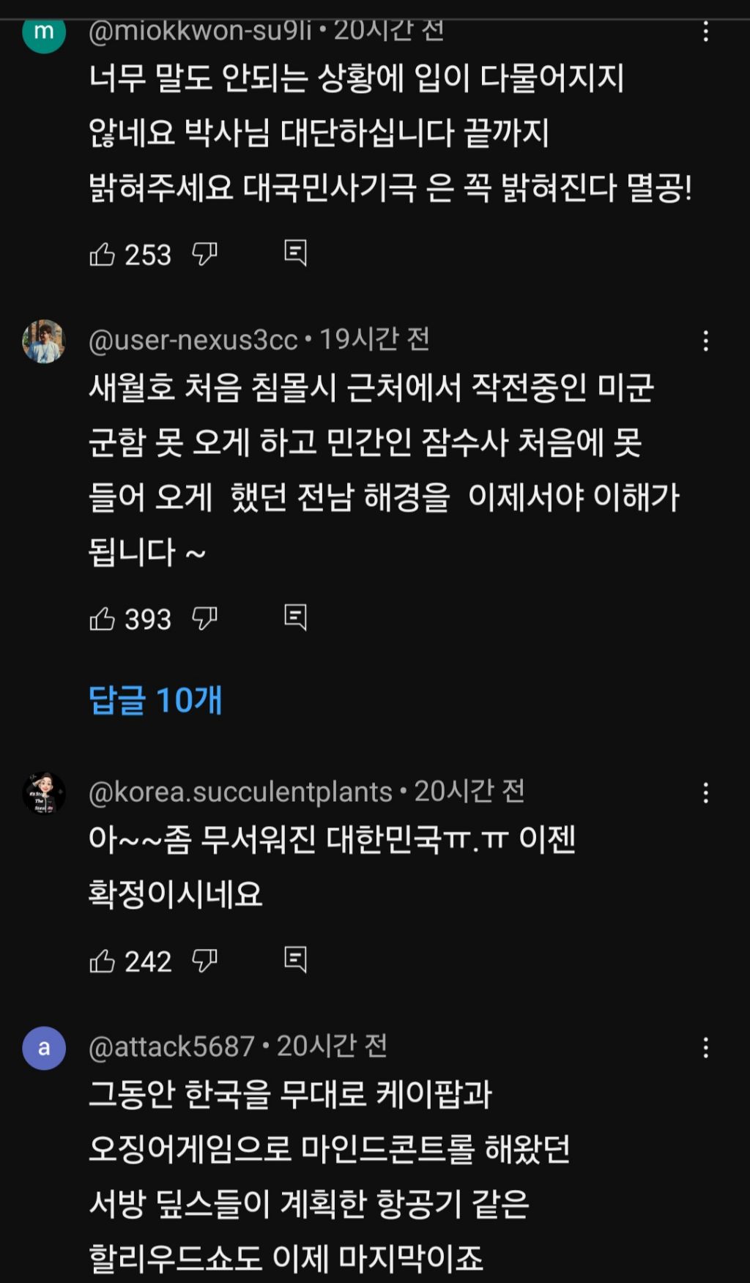750x1283 pixels.
Task: Open the purple 'a' avatar of @attack5687
Action: tap(44, 1048)
